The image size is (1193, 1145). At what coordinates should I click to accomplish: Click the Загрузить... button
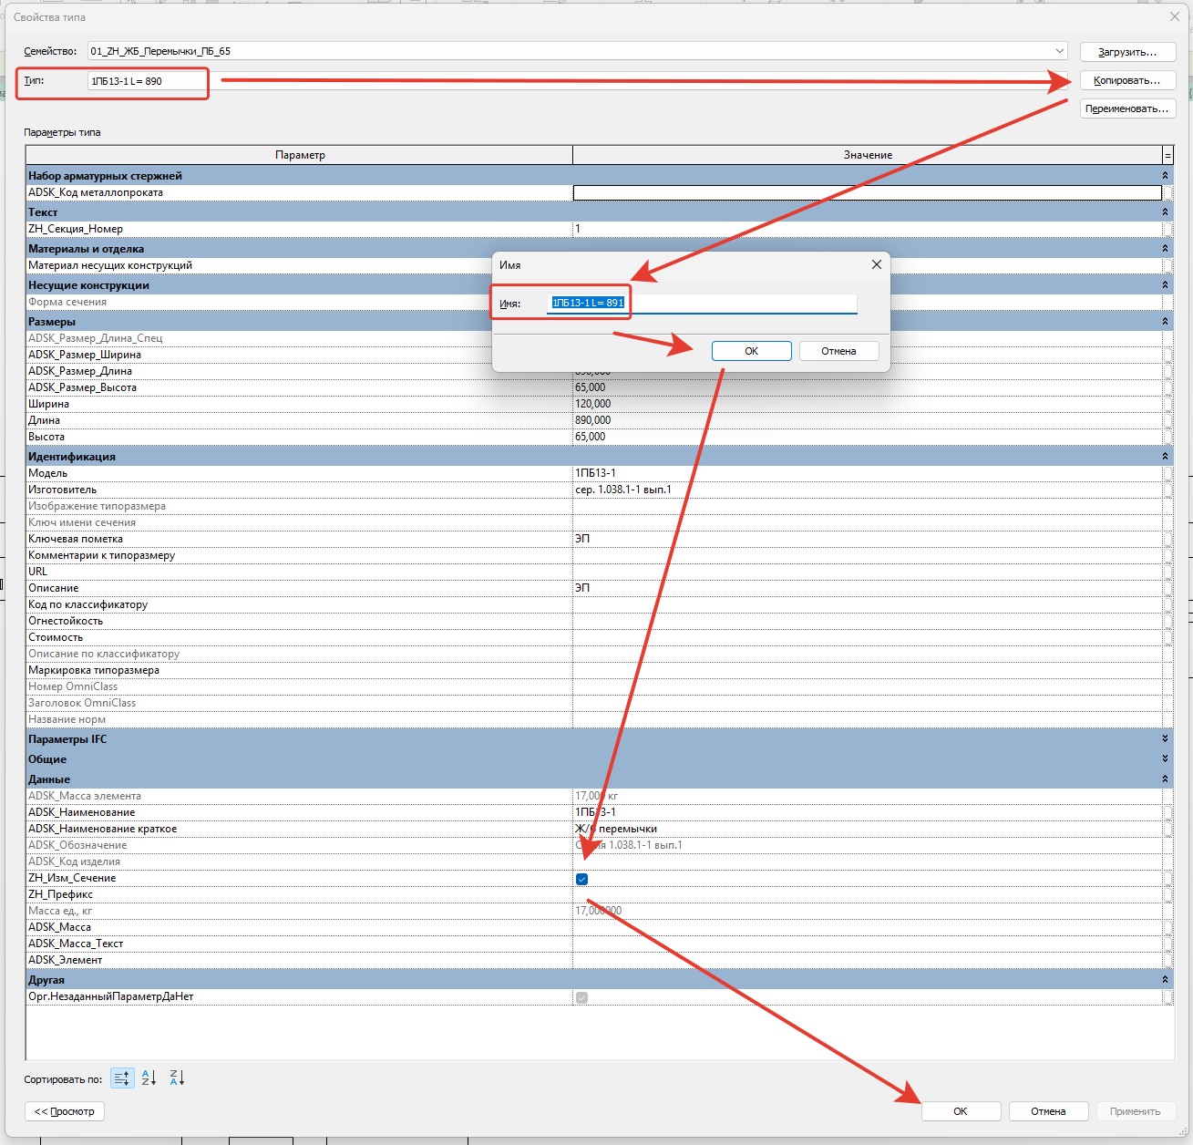pyautogui.click(x=1127, y=52)
